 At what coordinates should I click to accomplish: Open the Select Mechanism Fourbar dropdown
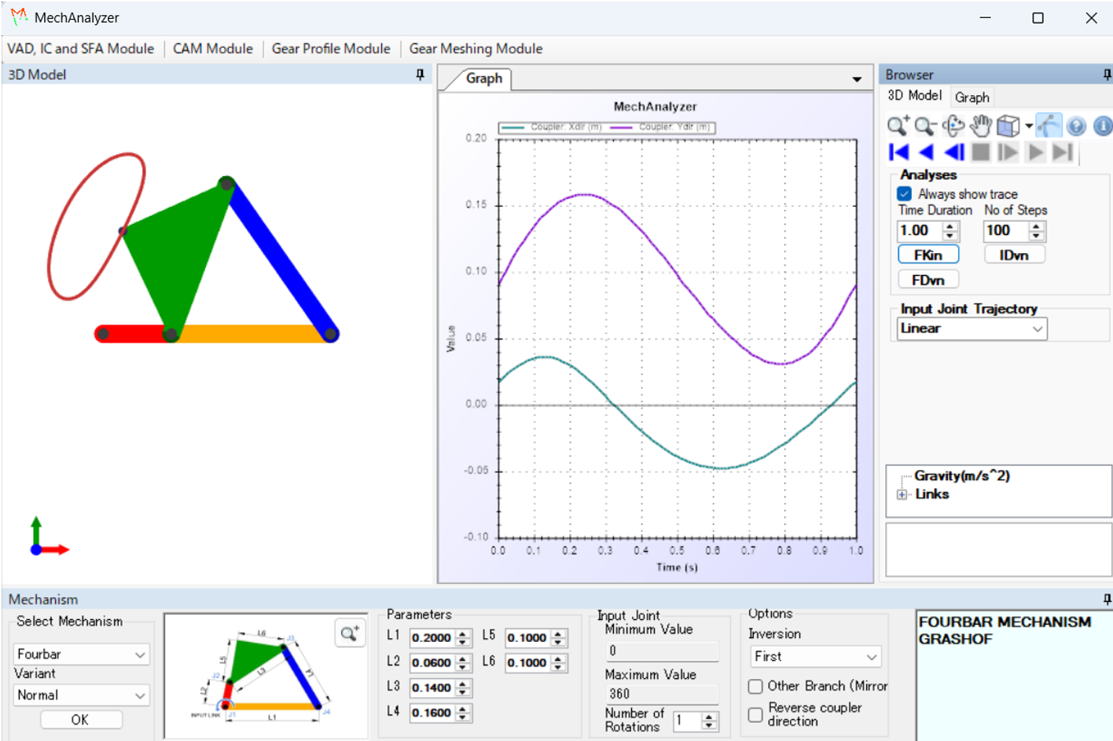tap(82, 654)
